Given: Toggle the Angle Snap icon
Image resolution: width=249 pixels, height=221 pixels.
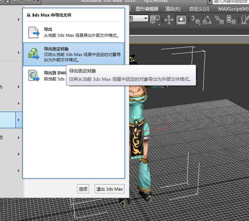Looking at the screenshot, I should pyautogui.click(x=207, y=20).
